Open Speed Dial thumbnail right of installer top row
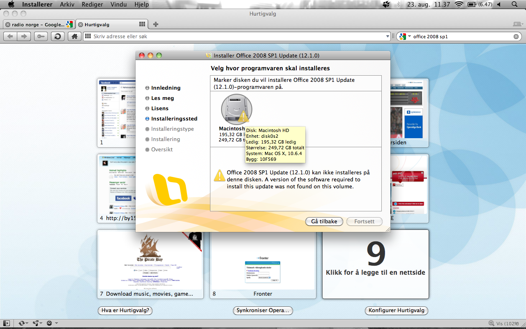 point(409,113)
